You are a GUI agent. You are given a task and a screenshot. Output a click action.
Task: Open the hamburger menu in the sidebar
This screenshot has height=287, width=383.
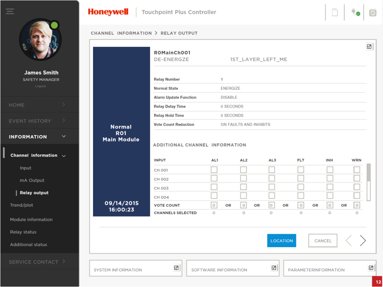coord(10,11)
